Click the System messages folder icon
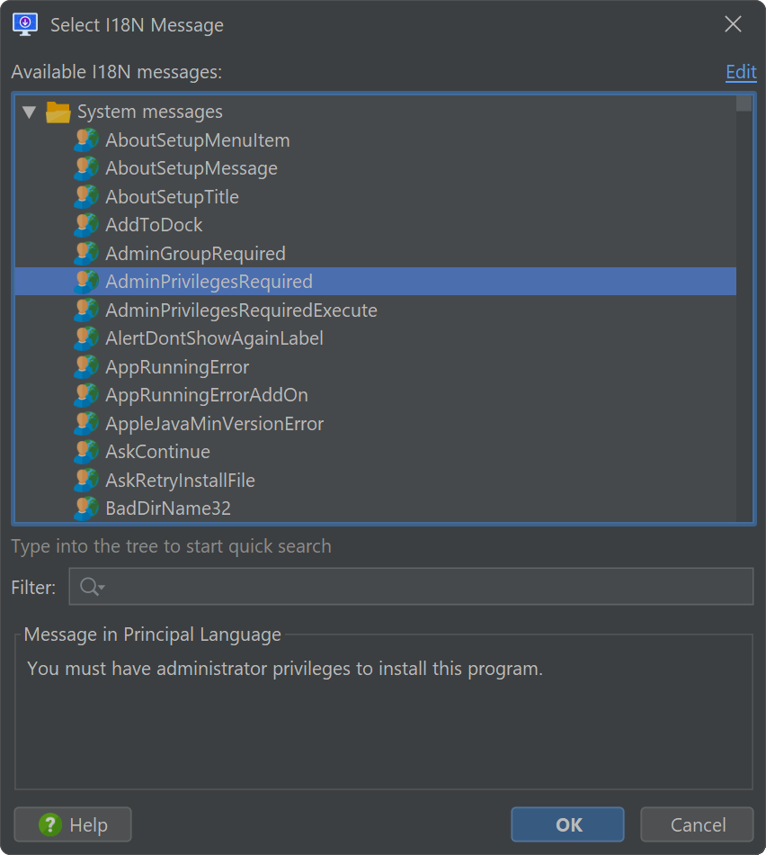Image resolution: width=766 pixels, height=855 pixels. 58,112
